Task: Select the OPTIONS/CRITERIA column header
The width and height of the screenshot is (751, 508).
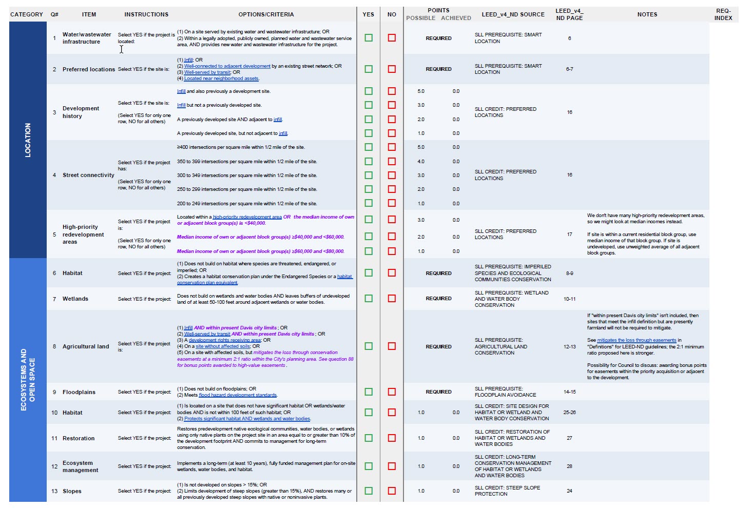Action: tap(266, 14)
